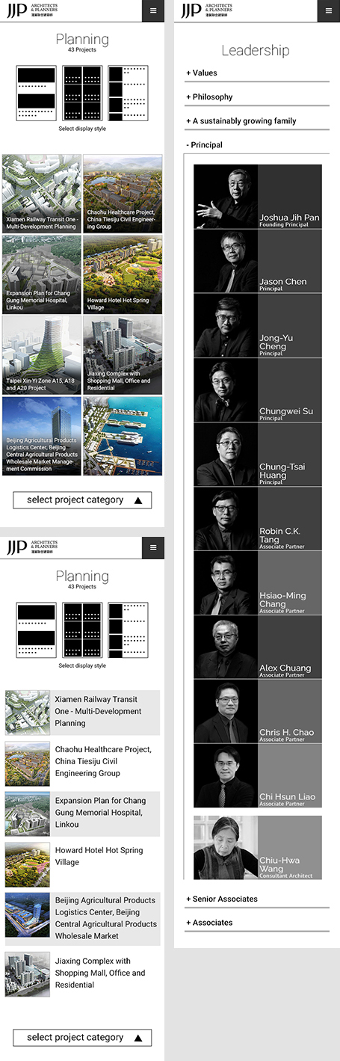The height and width of the screenshot is (1061, 340).
Task: Open select project category dropdown in list-view screen
Action: pyautogui.click(x=82, y=1038)
